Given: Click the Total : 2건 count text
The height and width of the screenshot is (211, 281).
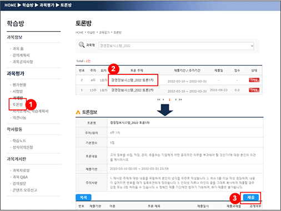Looking at the screenshot, I should [x=83, y=61].
